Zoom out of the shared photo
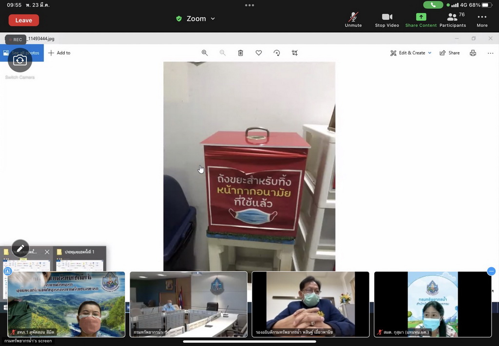499x346 pixels. (x=222, y=53)
